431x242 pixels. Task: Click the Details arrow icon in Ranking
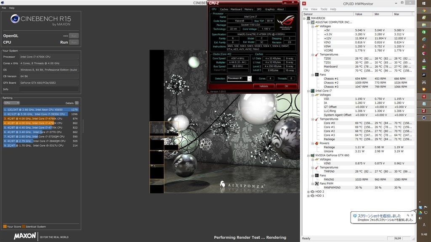pyautogui.click(x=77, y=103)
